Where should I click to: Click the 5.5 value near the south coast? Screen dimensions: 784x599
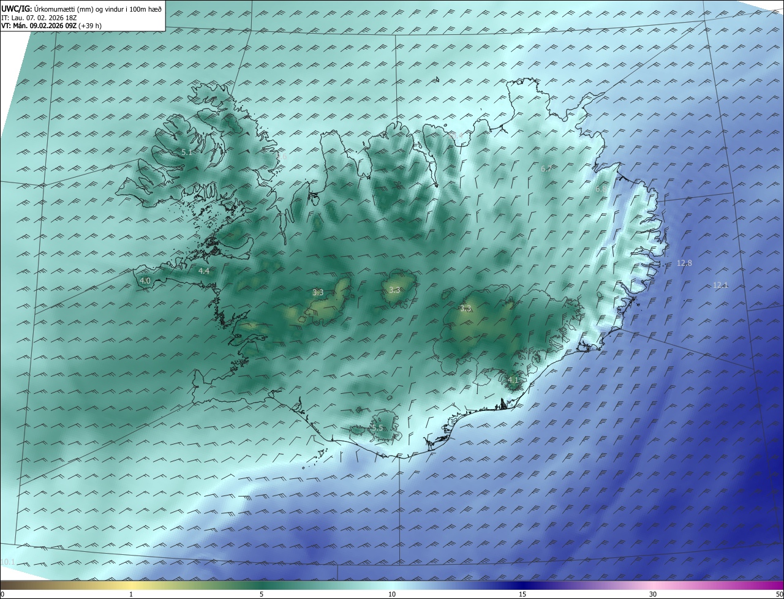(x=377, y=428)
